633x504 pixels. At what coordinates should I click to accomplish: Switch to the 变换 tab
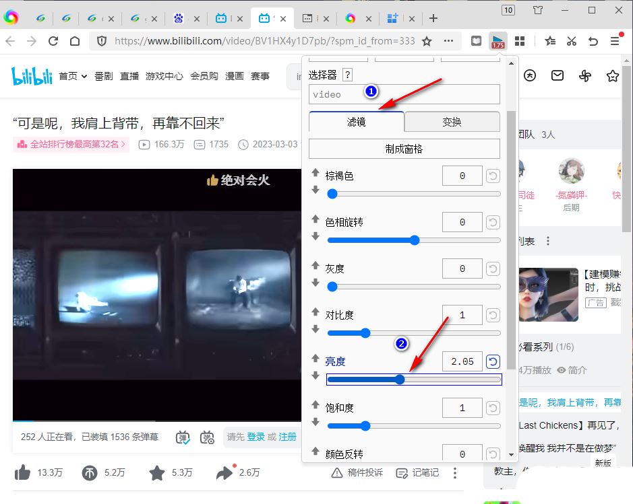[x=452, y=122]
